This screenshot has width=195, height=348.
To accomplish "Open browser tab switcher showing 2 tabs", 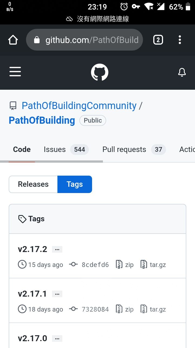I will point(158,40).
